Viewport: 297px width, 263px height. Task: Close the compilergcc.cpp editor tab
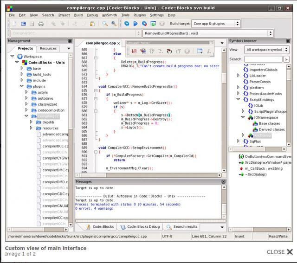[x=119, y=43]
